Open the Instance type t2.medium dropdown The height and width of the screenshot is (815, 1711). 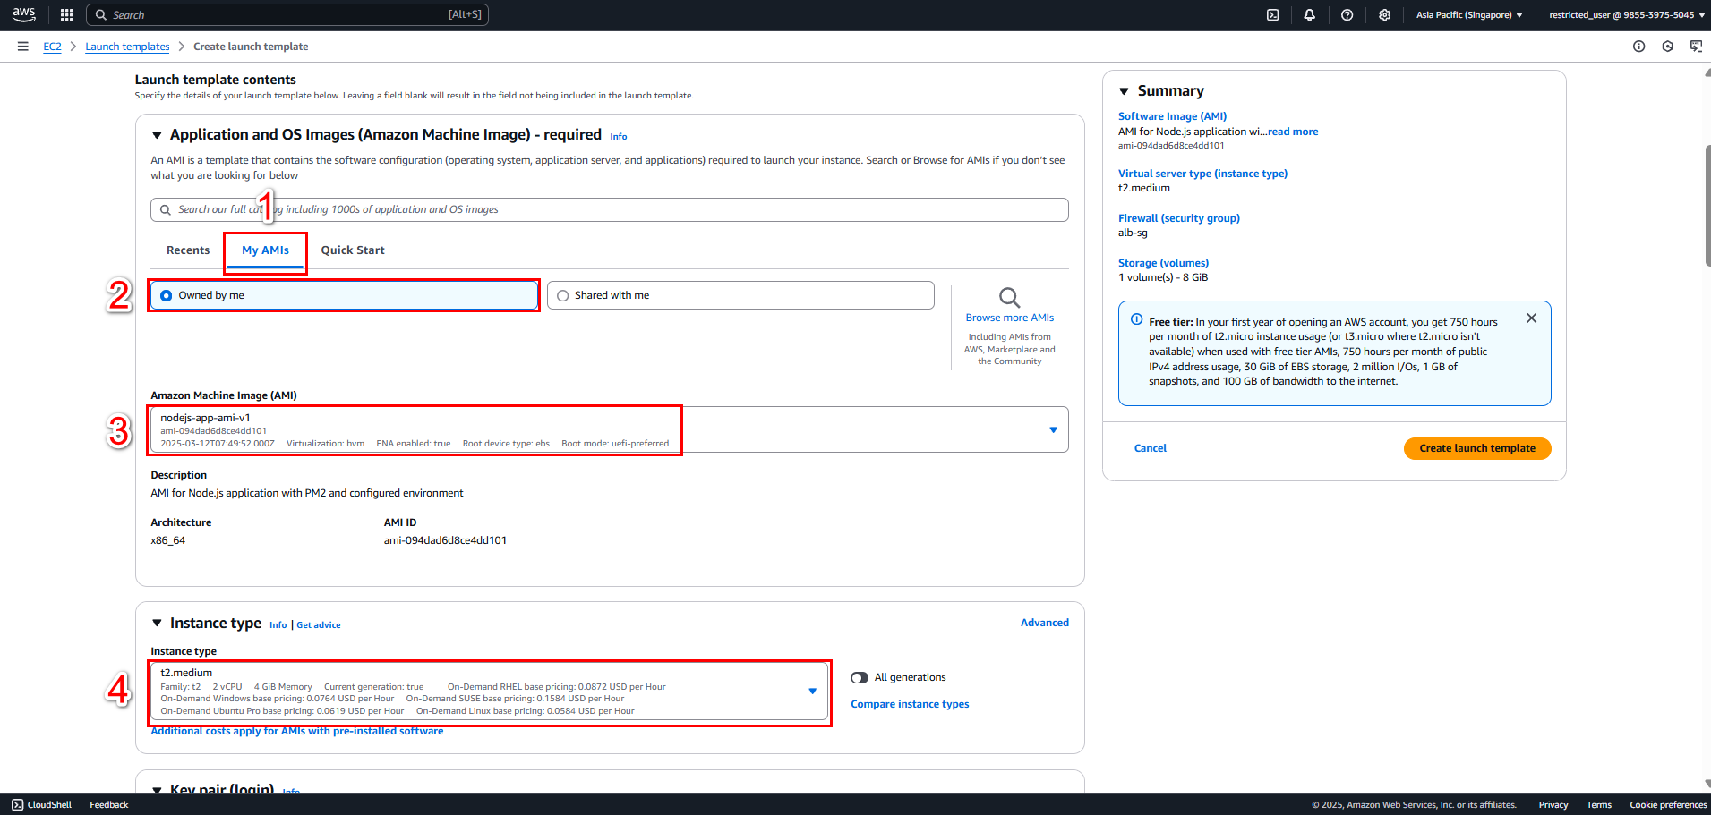click(489, 692)
